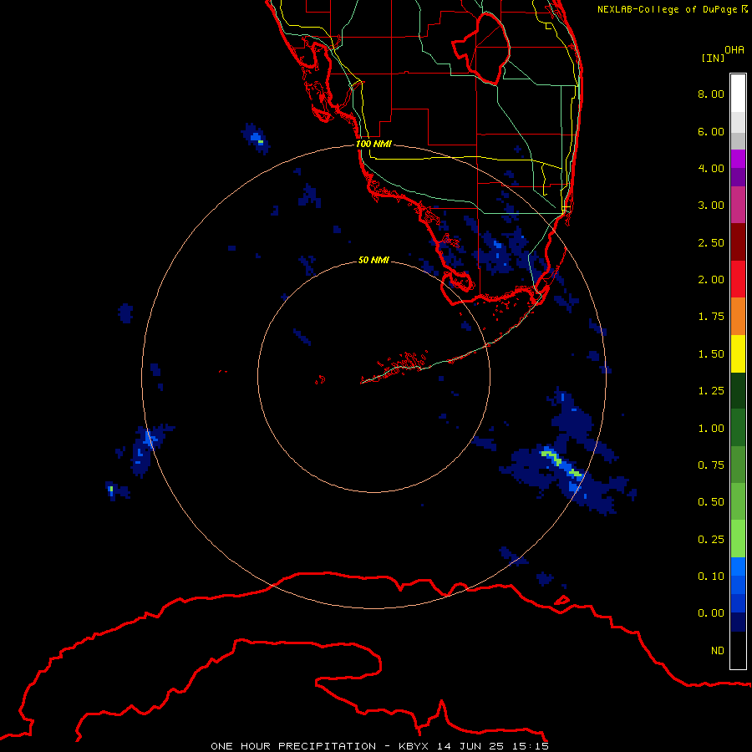
Task: Click the OHA product code label
Action: (734, 50)
